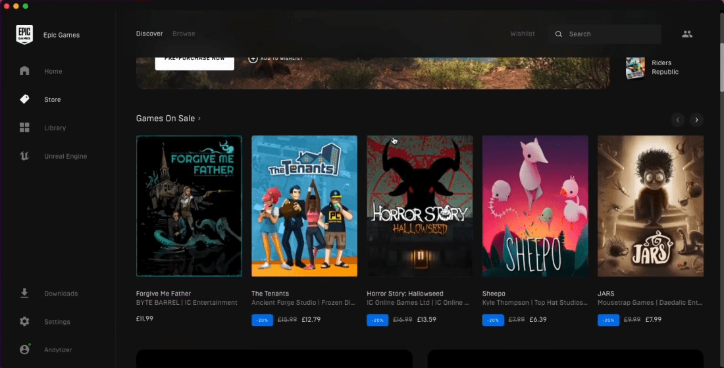Open the Unreal Engine logo icon
The image size is (724, 368).
24,156
